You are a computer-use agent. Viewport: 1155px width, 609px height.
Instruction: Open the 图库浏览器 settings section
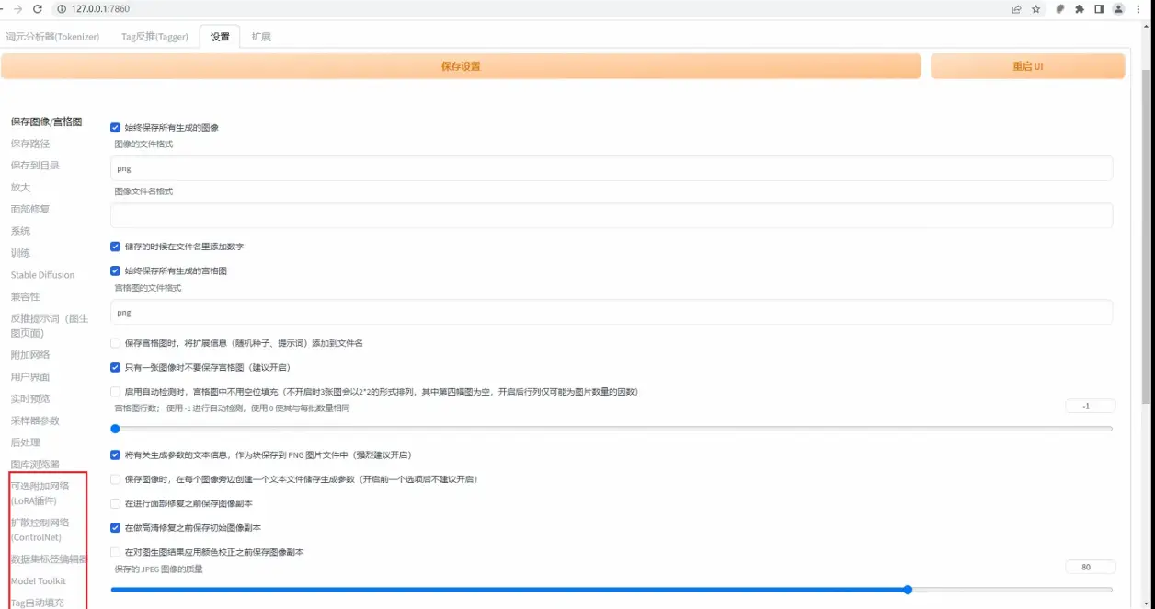(x=34, y=465)
